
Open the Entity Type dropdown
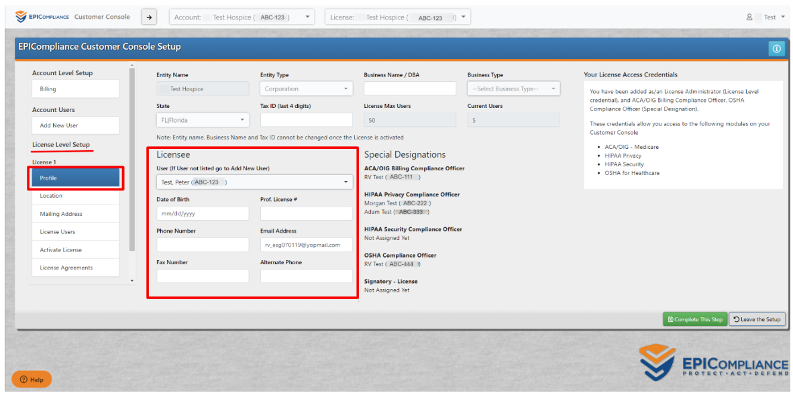point(307,89)
